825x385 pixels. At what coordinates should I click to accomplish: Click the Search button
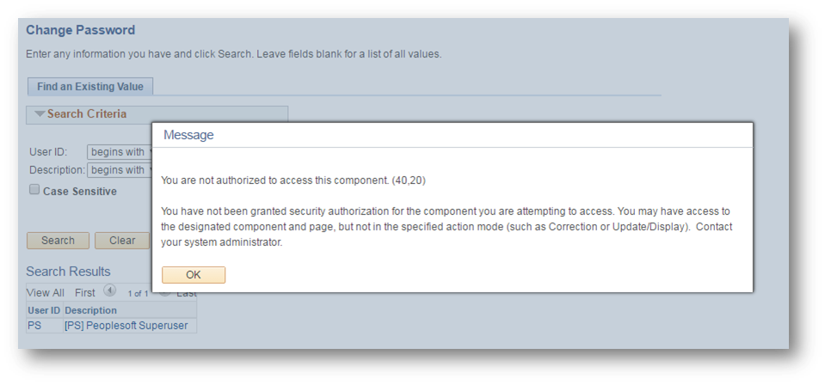coord(58,241)
